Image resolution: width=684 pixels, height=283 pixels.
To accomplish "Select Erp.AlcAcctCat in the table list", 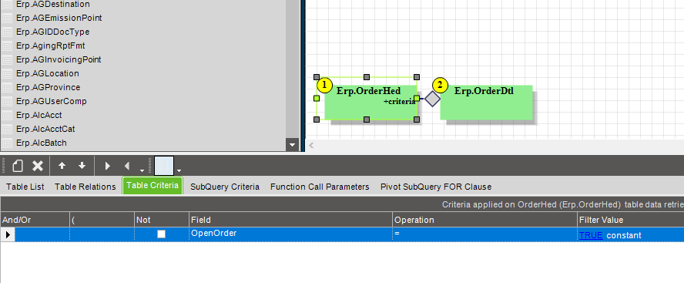I will click(x=45, y=130).
